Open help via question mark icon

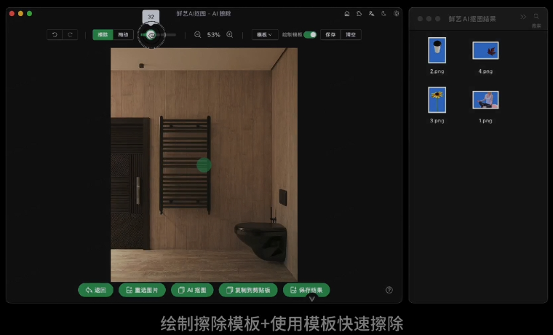(389, 290)
